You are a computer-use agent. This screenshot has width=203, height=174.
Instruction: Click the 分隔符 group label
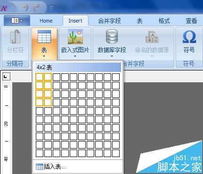[x=15, y=64]
